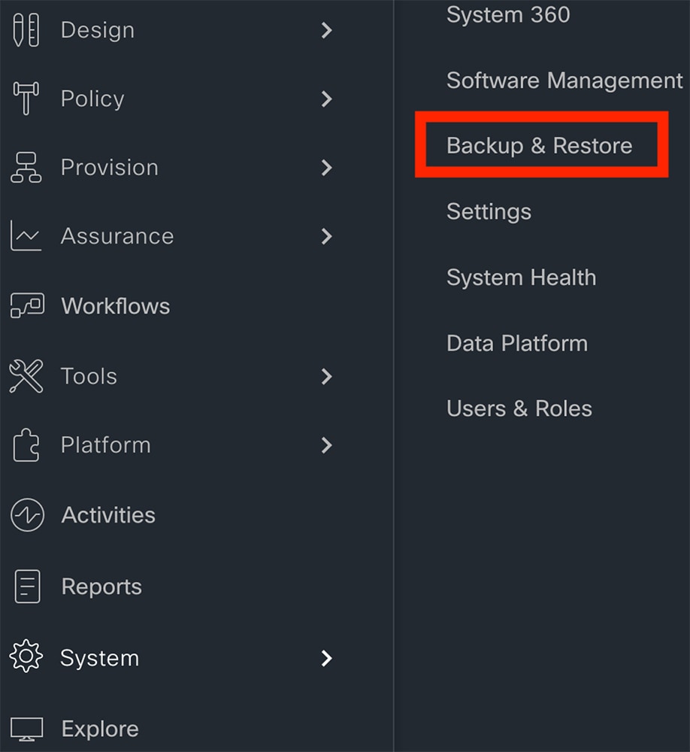The image size is (690, 752).
Task: Open the Data Platform entry
Action: 517,344
